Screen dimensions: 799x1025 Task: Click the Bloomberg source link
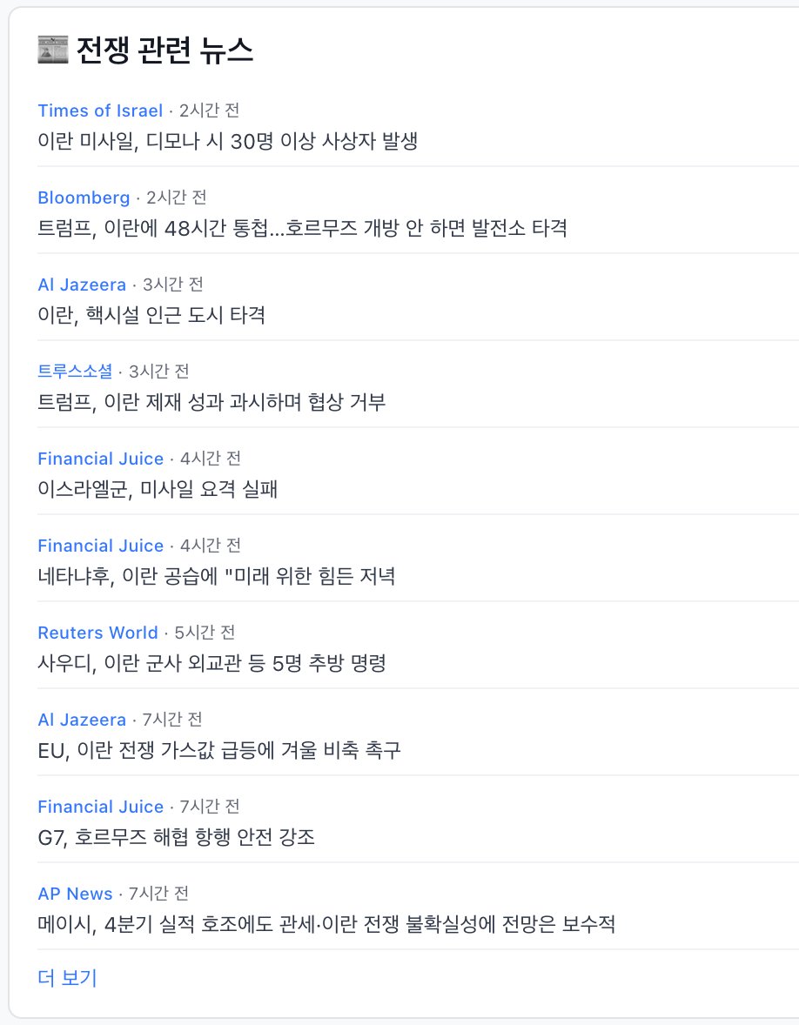point(84,198)
